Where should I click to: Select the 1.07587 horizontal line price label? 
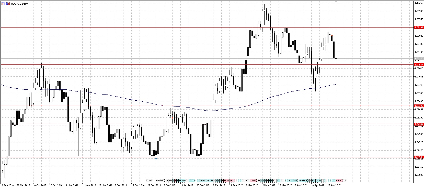(x=419, y=65)
